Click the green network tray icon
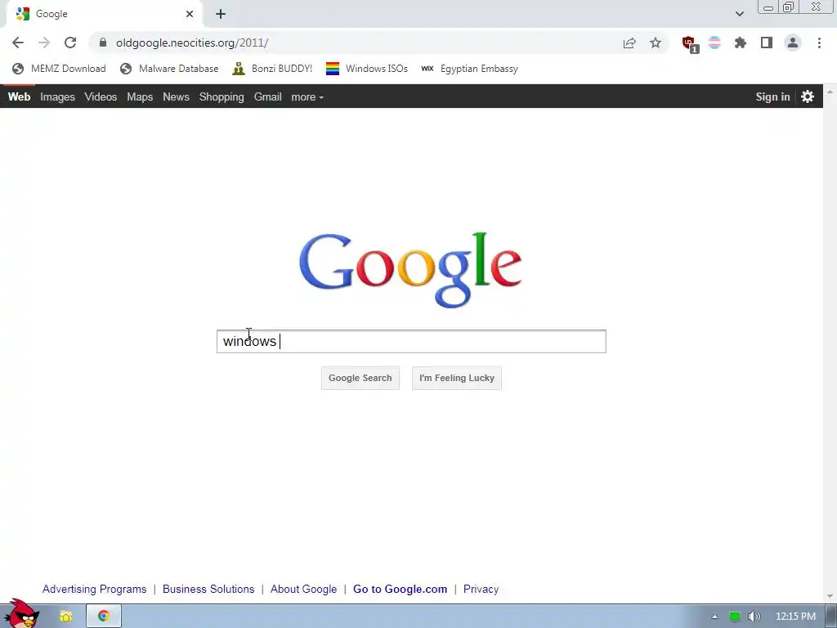Screen dimensions: 837x628 [735, 617]
